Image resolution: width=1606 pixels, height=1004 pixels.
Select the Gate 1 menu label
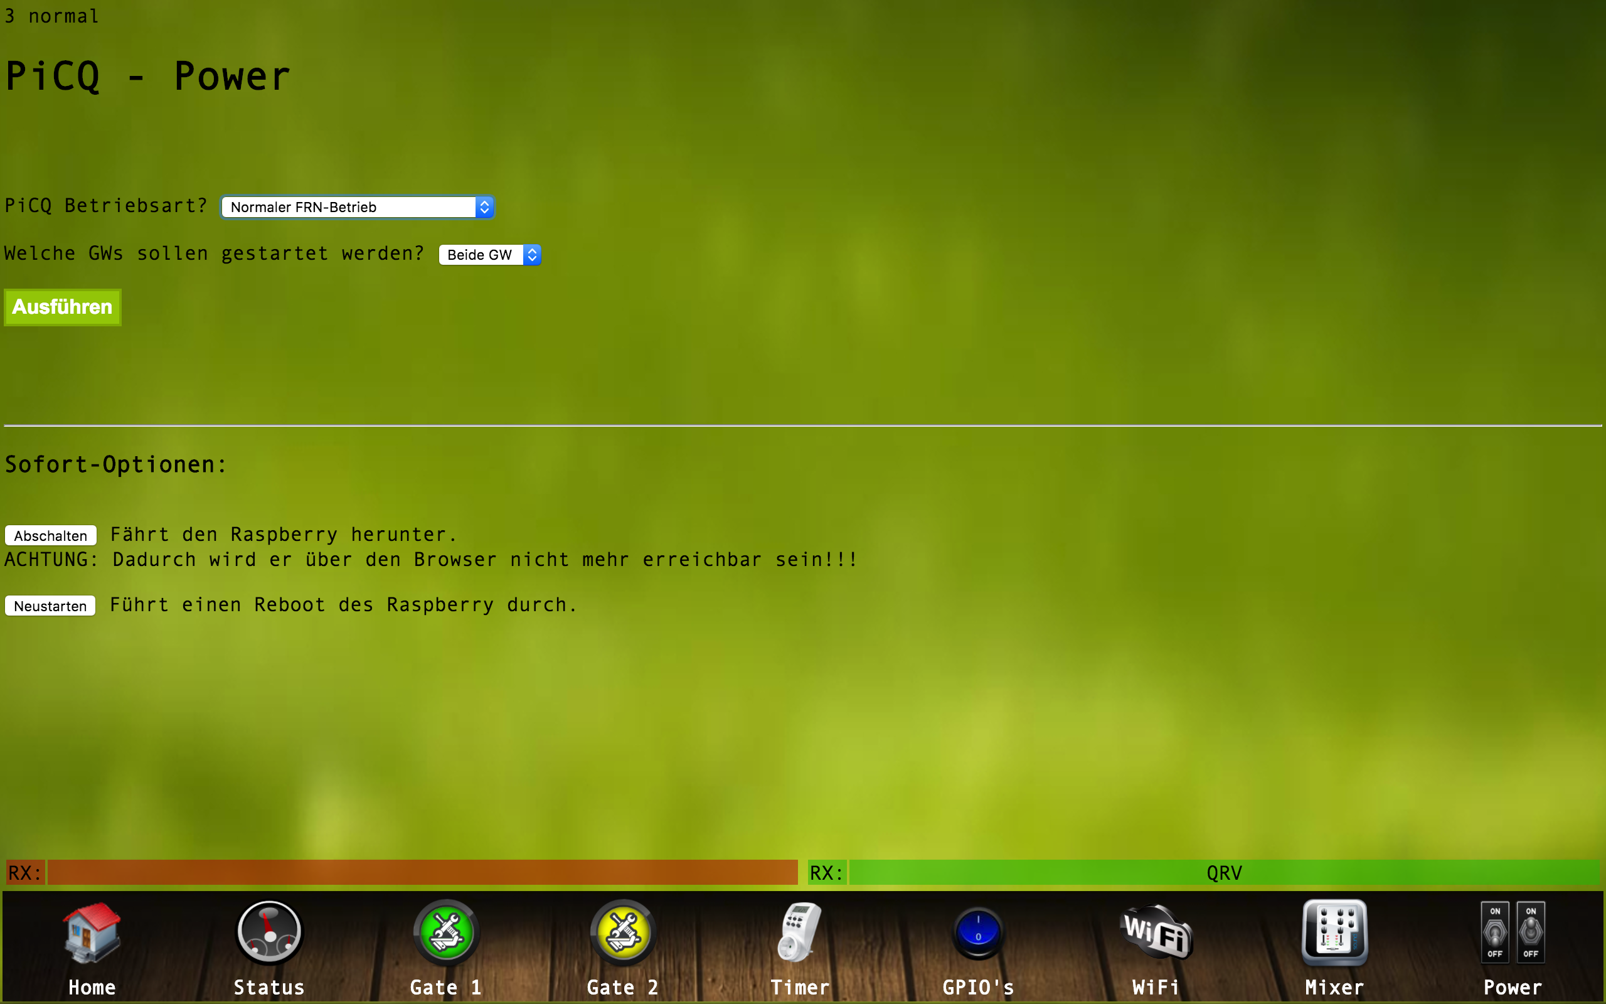click(x=447, y=988)
